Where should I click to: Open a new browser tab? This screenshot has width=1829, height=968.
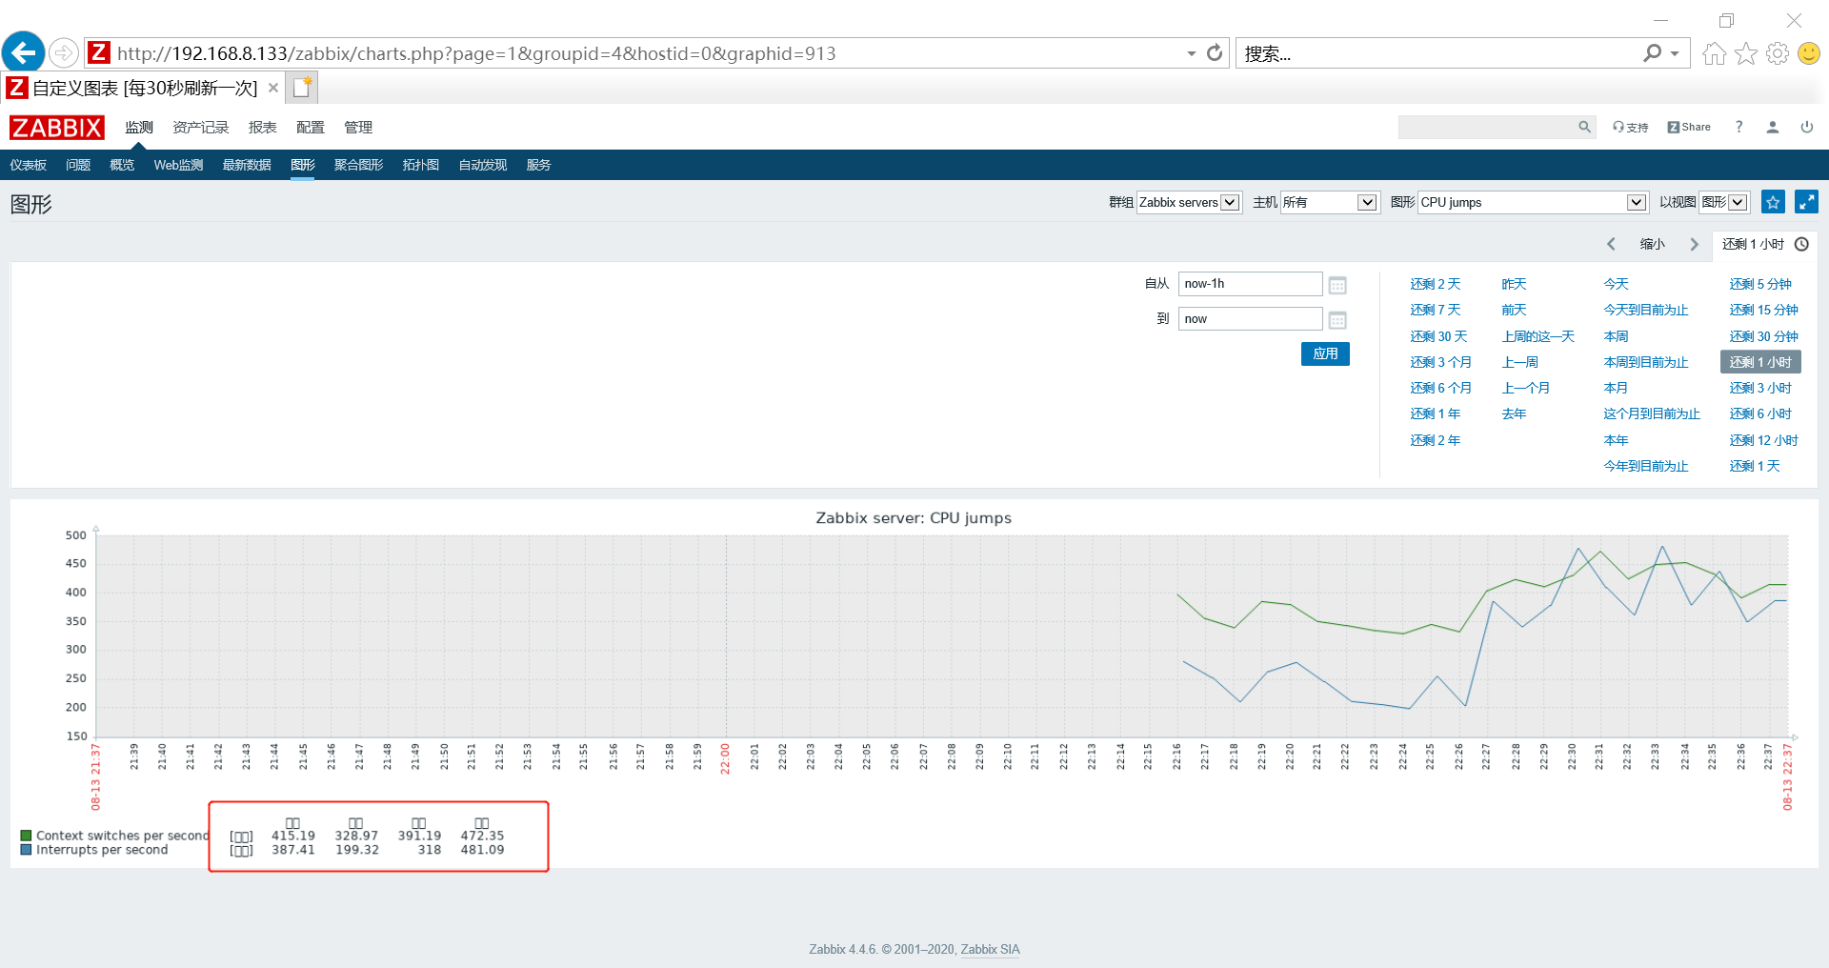302,88
